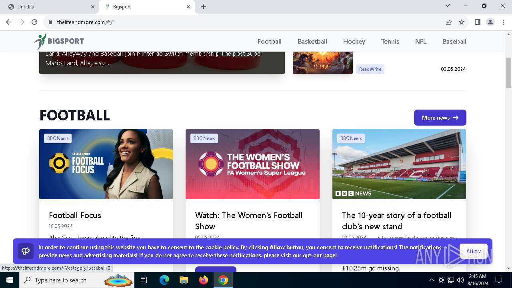Viewport: 512px width, 288px height.
Task: Click the More news button
Action: click(440, 118)
